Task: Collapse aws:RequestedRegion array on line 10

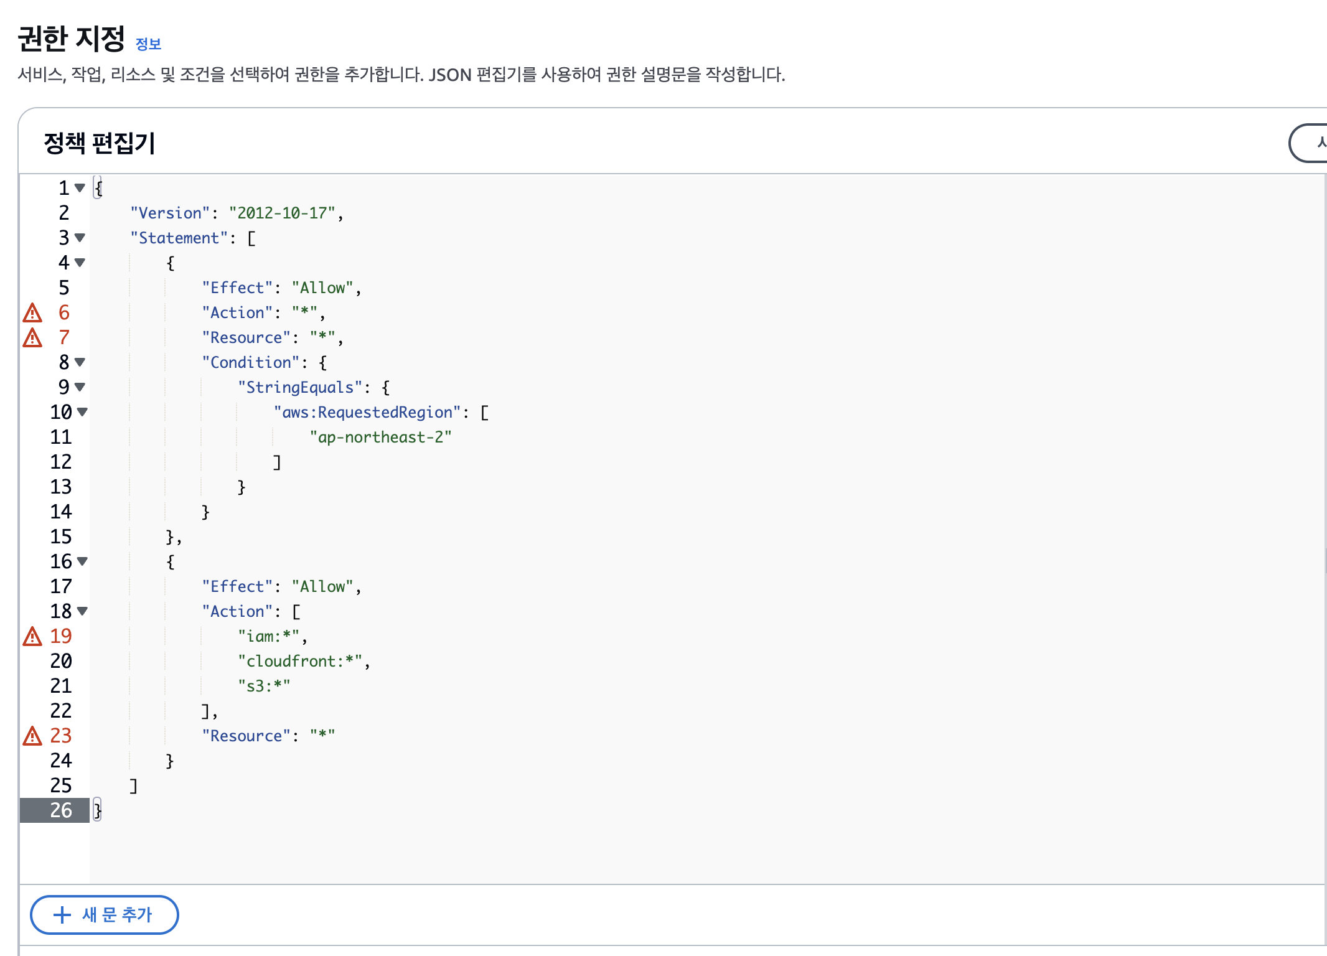Action: click(x=82, y=411)
